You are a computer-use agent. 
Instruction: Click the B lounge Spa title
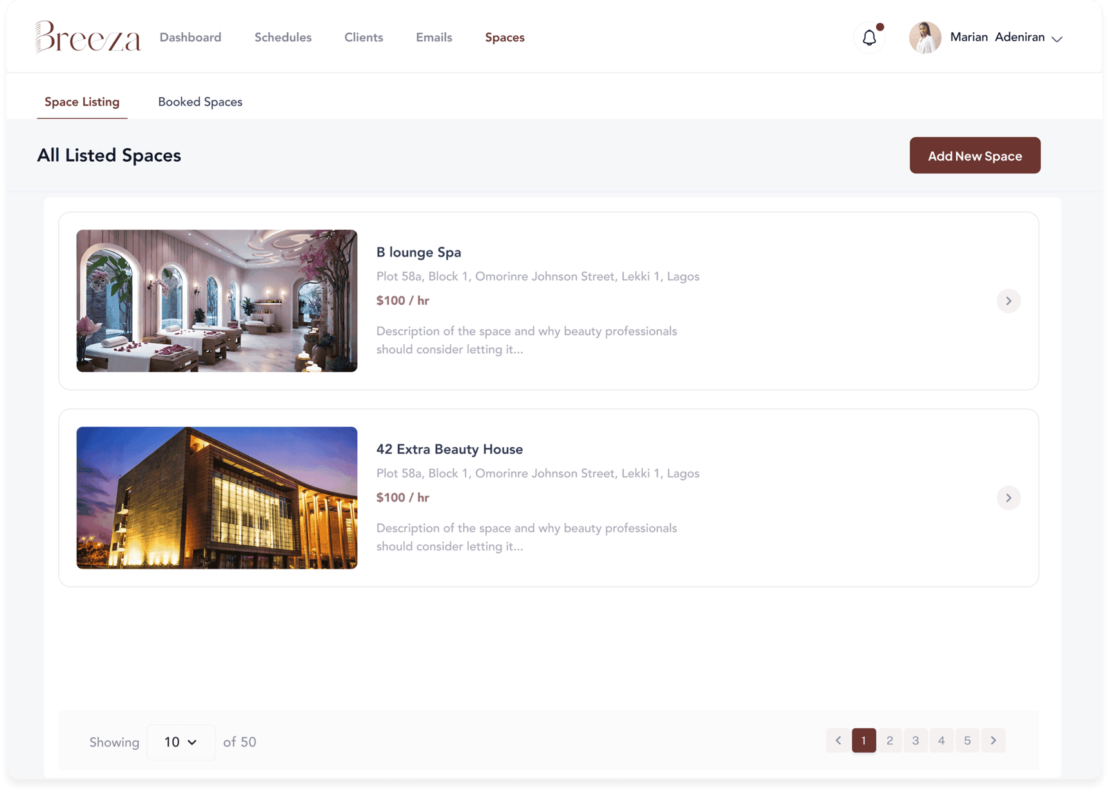[x=418, y=252]
